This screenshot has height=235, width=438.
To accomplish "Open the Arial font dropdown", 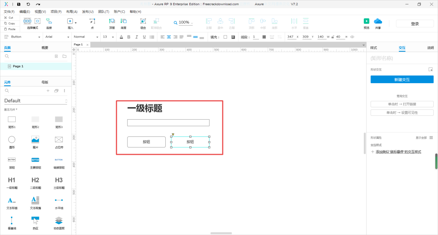I will point(56,37).
